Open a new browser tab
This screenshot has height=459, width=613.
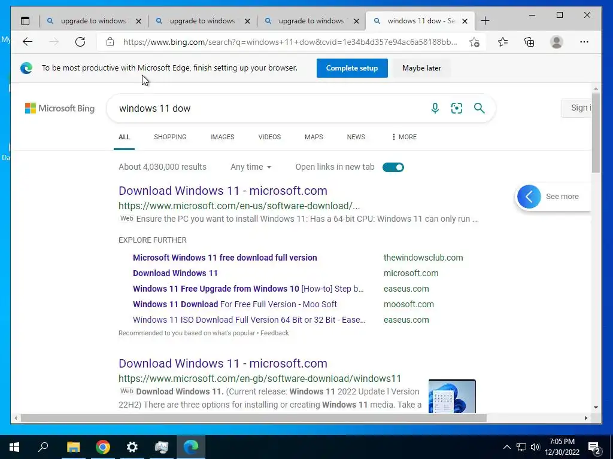[485, 21]
